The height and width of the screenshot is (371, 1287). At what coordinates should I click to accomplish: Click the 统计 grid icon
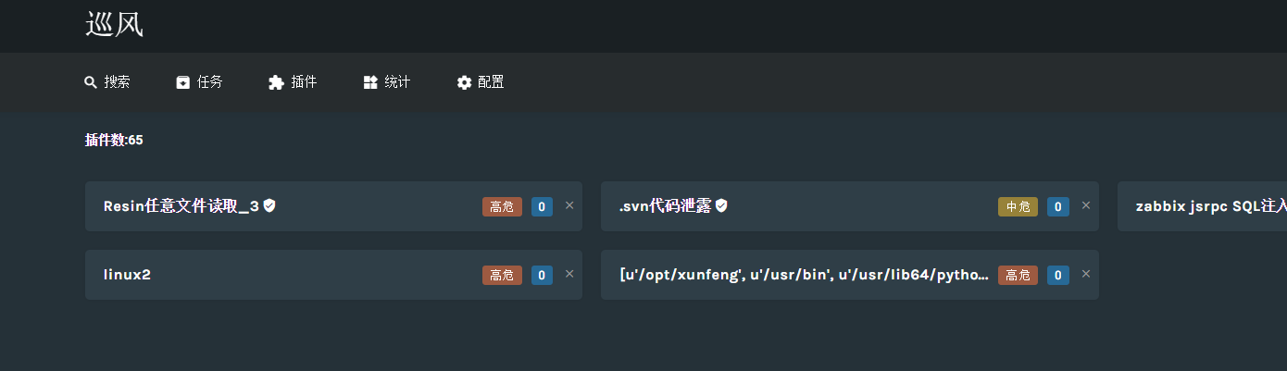[370, 82]
